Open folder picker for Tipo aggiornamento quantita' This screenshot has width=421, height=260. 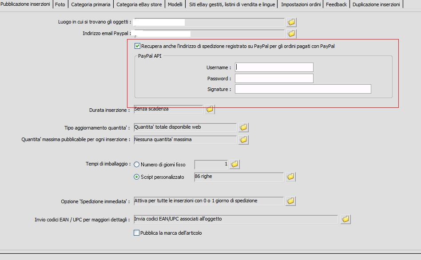243,127
